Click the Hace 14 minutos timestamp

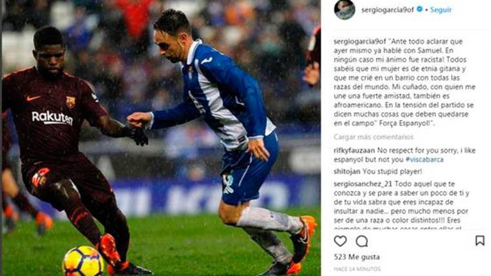[x=357, y=269]
